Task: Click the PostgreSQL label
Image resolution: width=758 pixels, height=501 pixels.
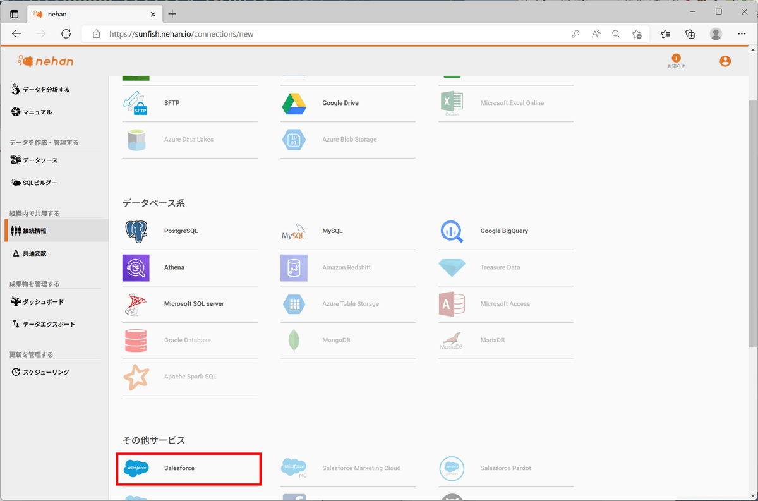Action: pyautogui.click(x=181, y=231)
